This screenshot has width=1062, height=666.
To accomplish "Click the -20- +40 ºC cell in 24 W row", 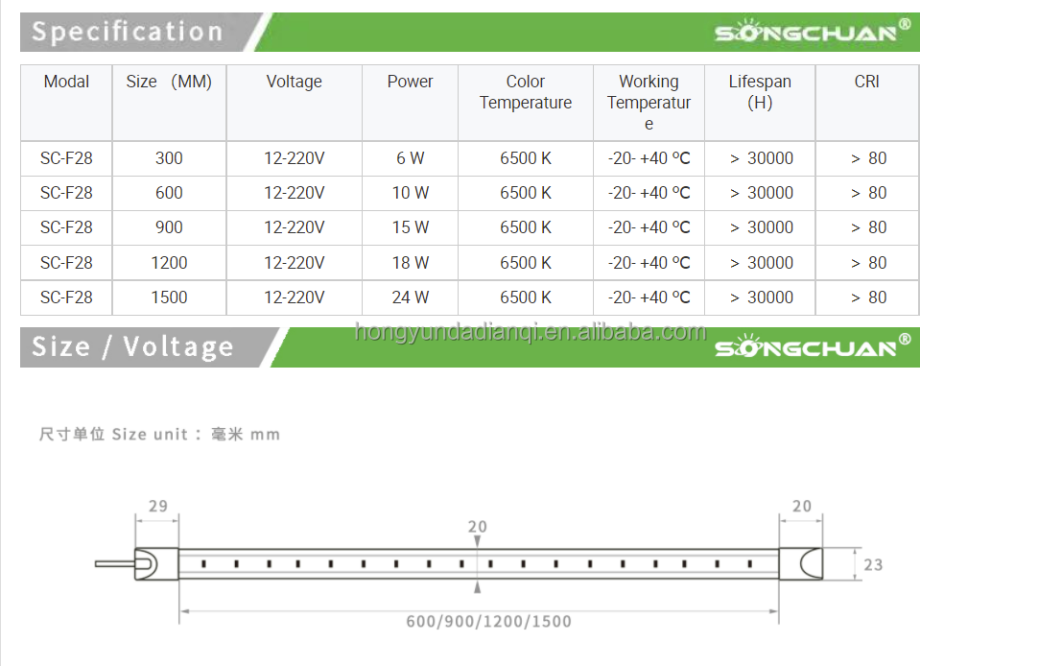I will [x=649, y=297].
